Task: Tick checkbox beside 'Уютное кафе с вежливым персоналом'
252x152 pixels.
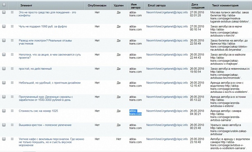Action: click(4, 139)
